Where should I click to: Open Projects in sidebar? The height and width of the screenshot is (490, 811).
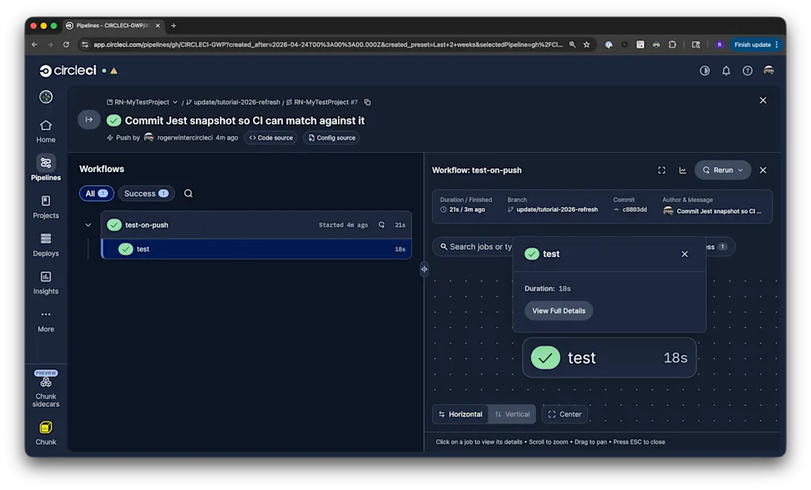point(45,207)
